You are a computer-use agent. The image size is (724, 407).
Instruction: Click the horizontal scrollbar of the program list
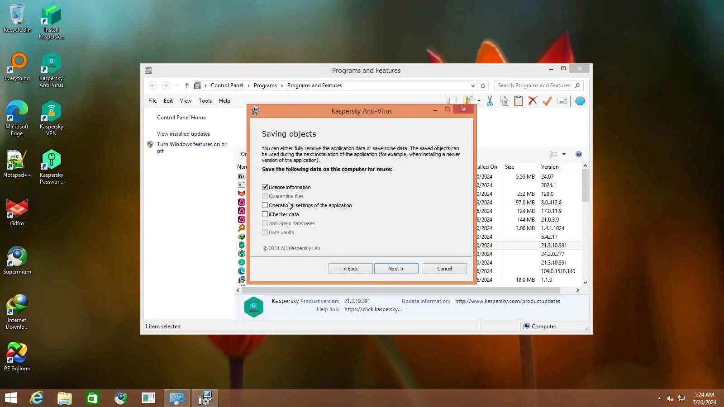tap(401, 290)
